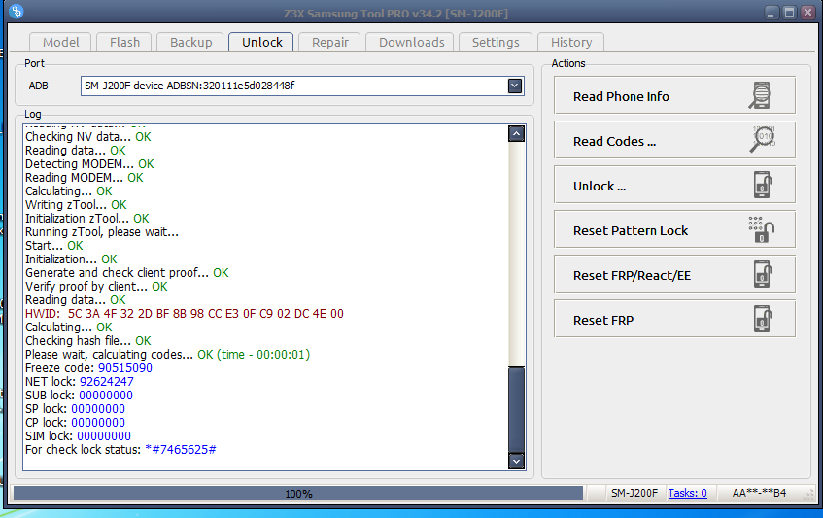
Task: Click the Reset Pattern Lock icon
Action: [761, 229]
